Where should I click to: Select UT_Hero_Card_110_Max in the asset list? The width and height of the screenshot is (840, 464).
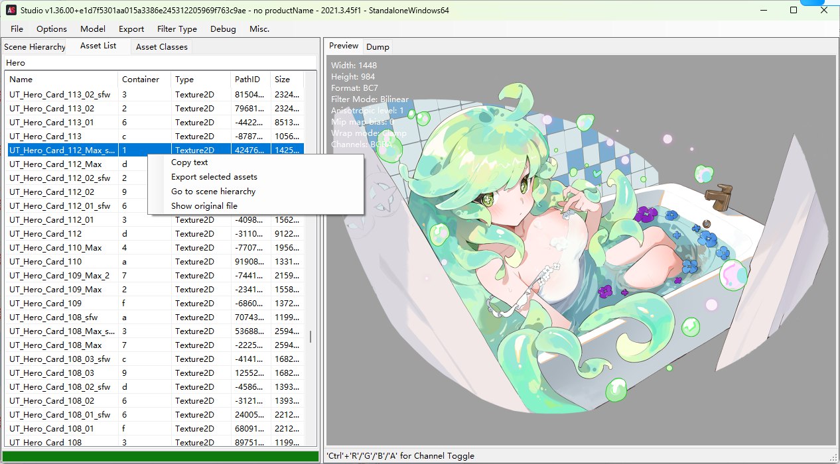click(x=56, y=248)
